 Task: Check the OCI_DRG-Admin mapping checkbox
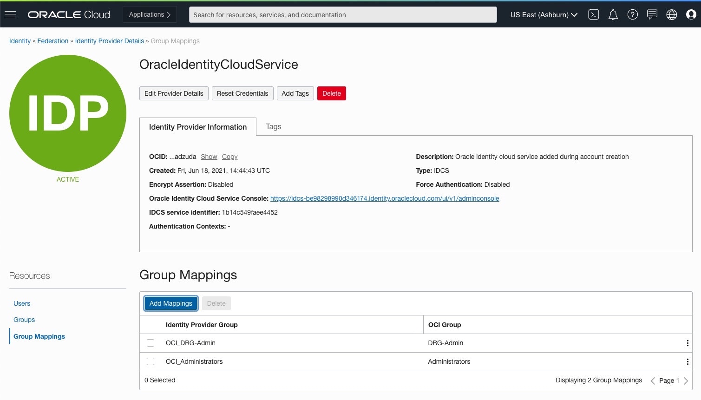(x=151, y=343)
